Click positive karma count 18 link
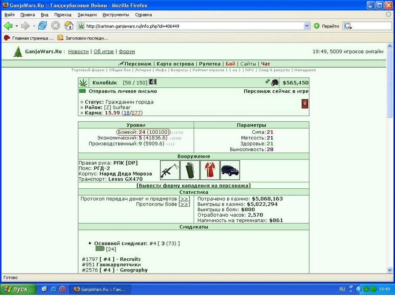Screen dimensions: 395x296 click(x=127, y=113)
